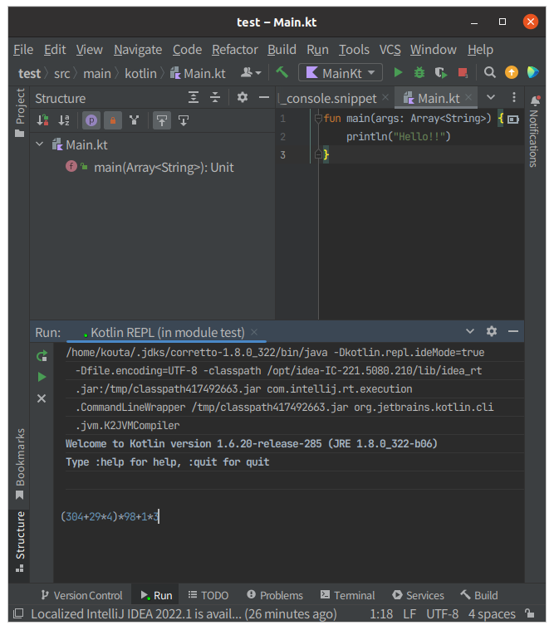Select main(Array<String>): Unit in Structure
The width and height of the screenshot is (554, 630).
click(x=164, y=167)
